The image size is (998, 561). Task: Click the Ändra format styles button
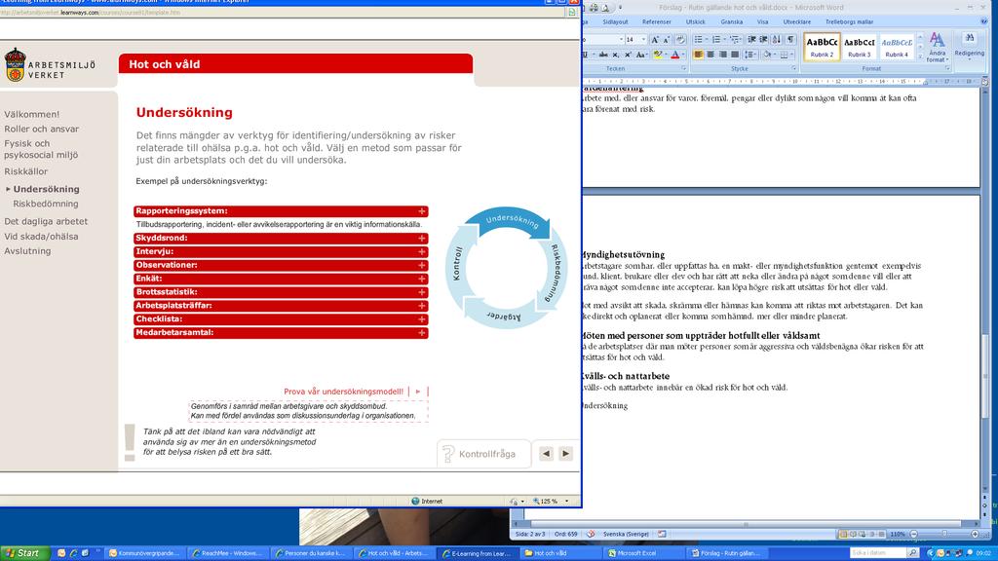[x=937, y=47]
